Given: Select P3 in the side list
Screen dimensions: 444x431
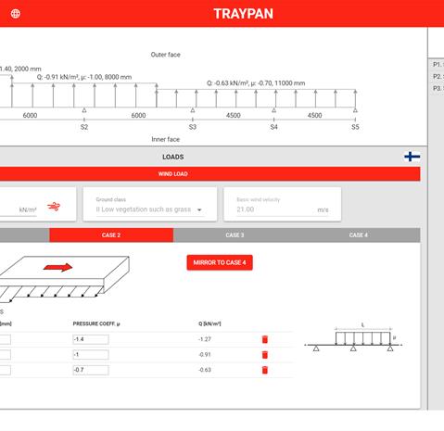Looking at the screenshot, I should [438, 88].
